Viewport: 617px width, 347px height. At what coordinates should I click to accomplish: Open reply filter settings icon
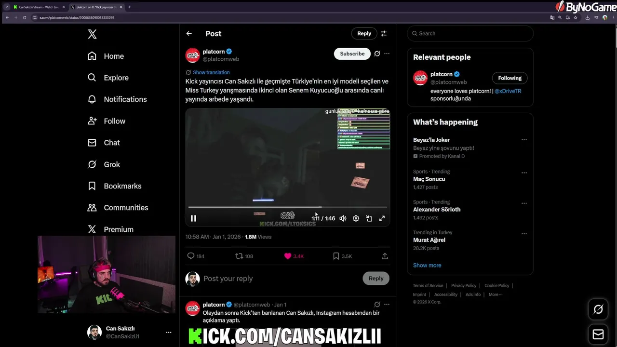[384, 33]
